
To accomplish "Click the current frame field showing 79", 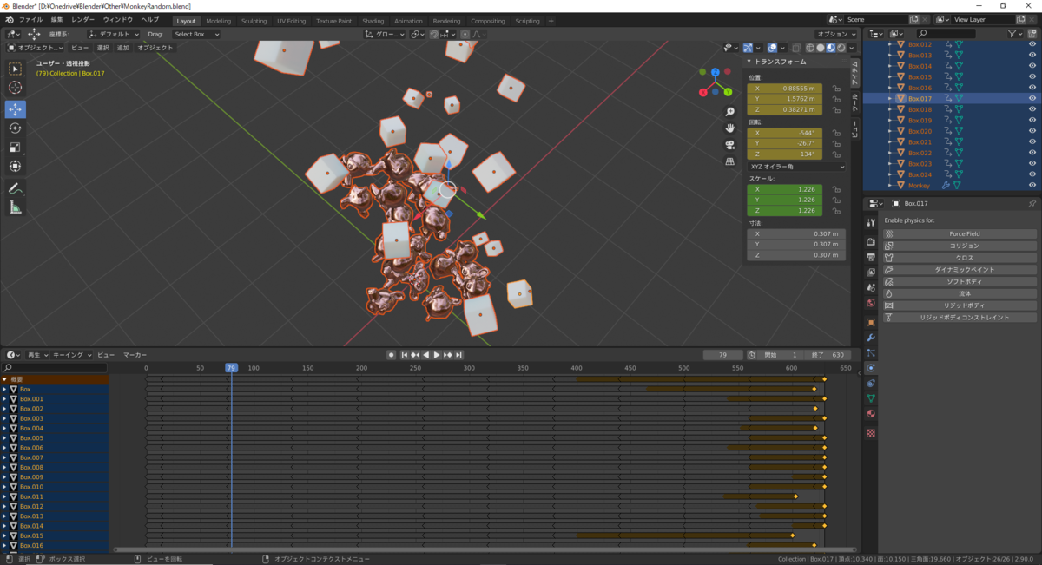I will (723, 355).
